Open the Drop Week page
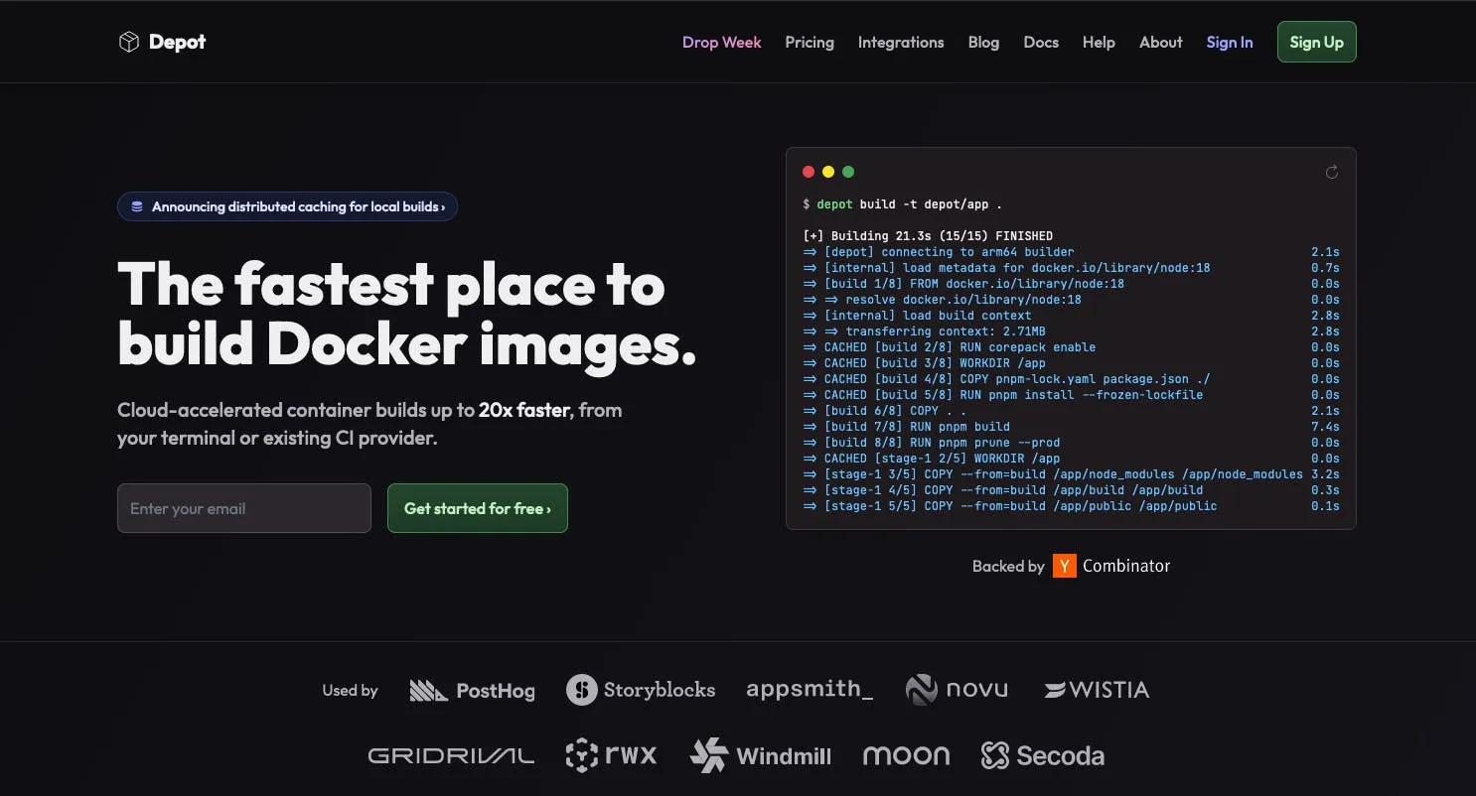 click(722, 42)
